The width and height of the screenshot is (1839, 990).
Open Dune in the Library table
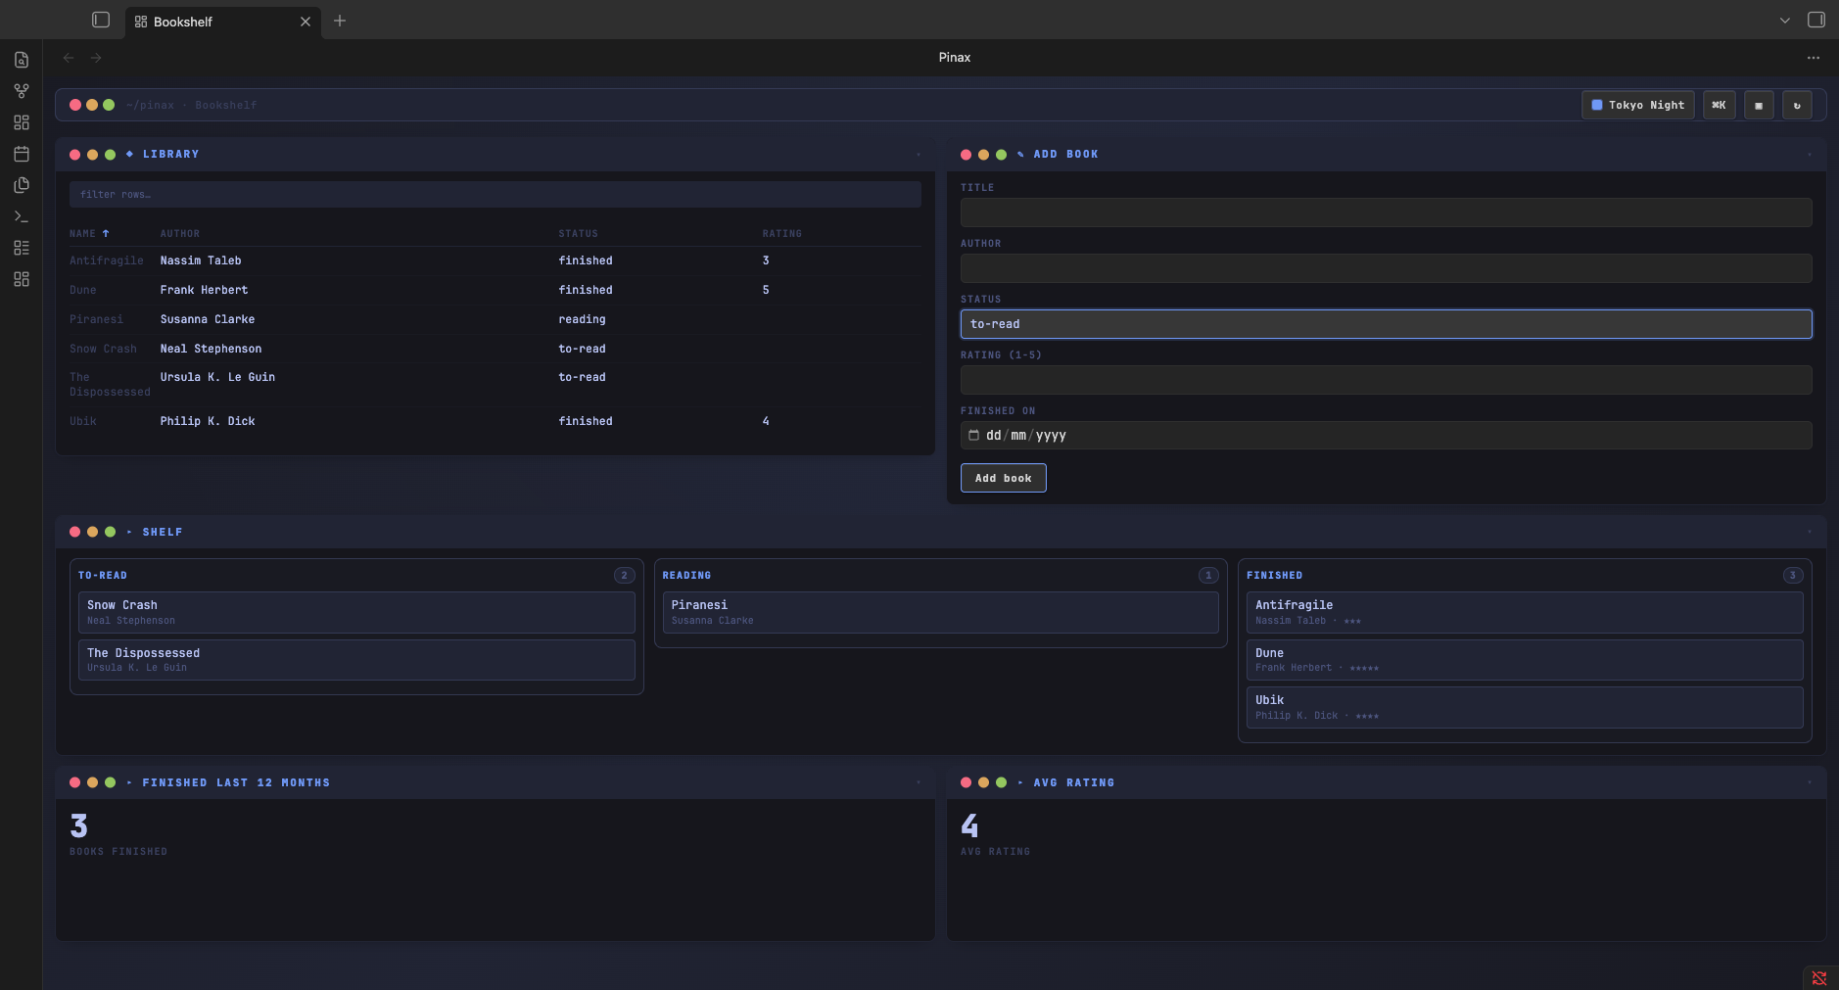pos(83,290)
